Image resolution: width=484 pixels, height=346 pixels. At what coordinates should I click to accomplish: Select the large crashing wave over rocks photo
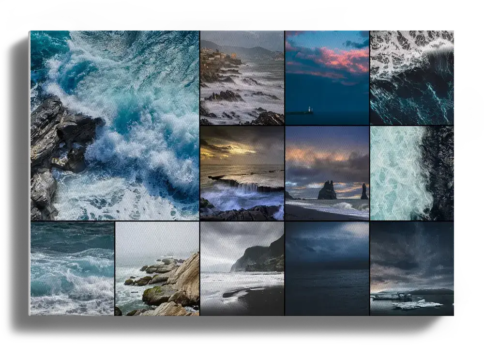115,126
